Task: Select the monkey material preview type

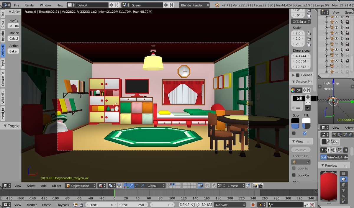Action: (344, 190)
